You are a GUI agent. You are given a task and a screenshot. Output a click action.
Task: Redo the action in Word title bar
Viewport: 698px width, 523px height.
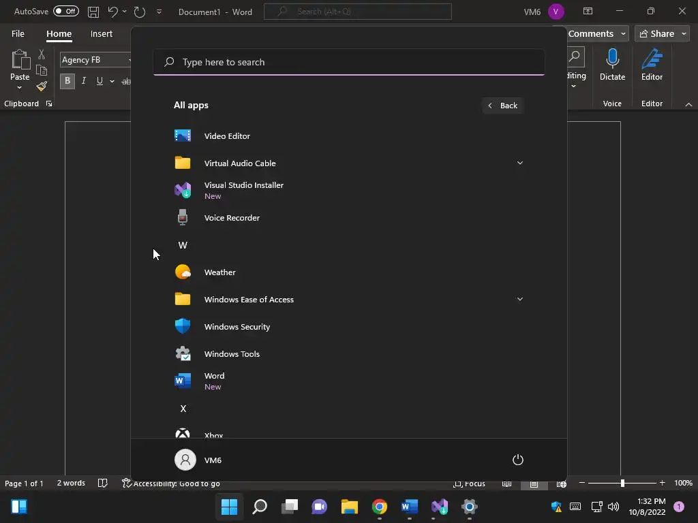[x=140, y=12]
